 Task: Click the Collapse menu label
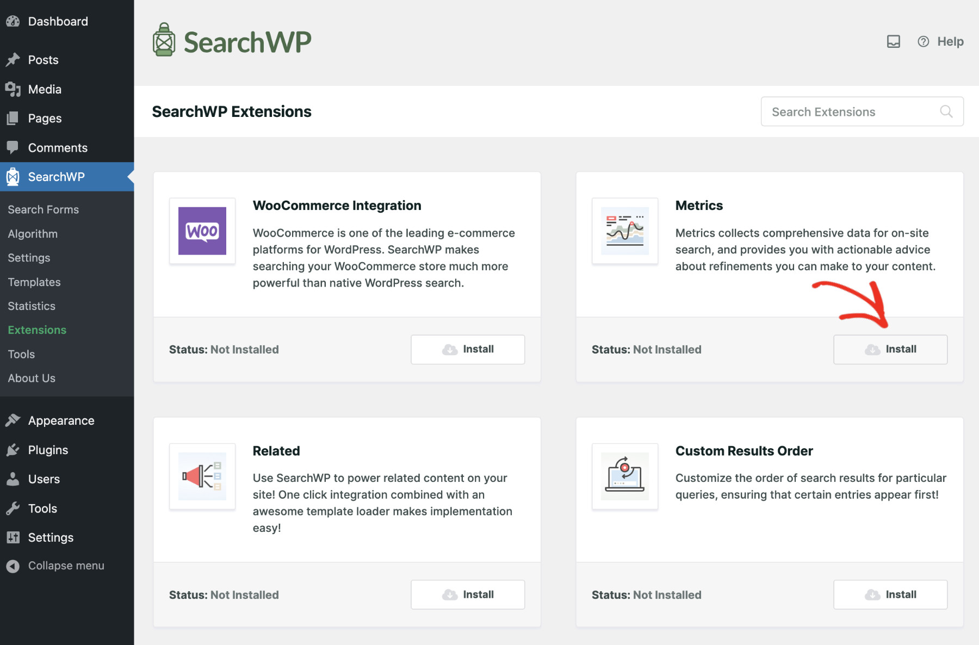point(66,566)
